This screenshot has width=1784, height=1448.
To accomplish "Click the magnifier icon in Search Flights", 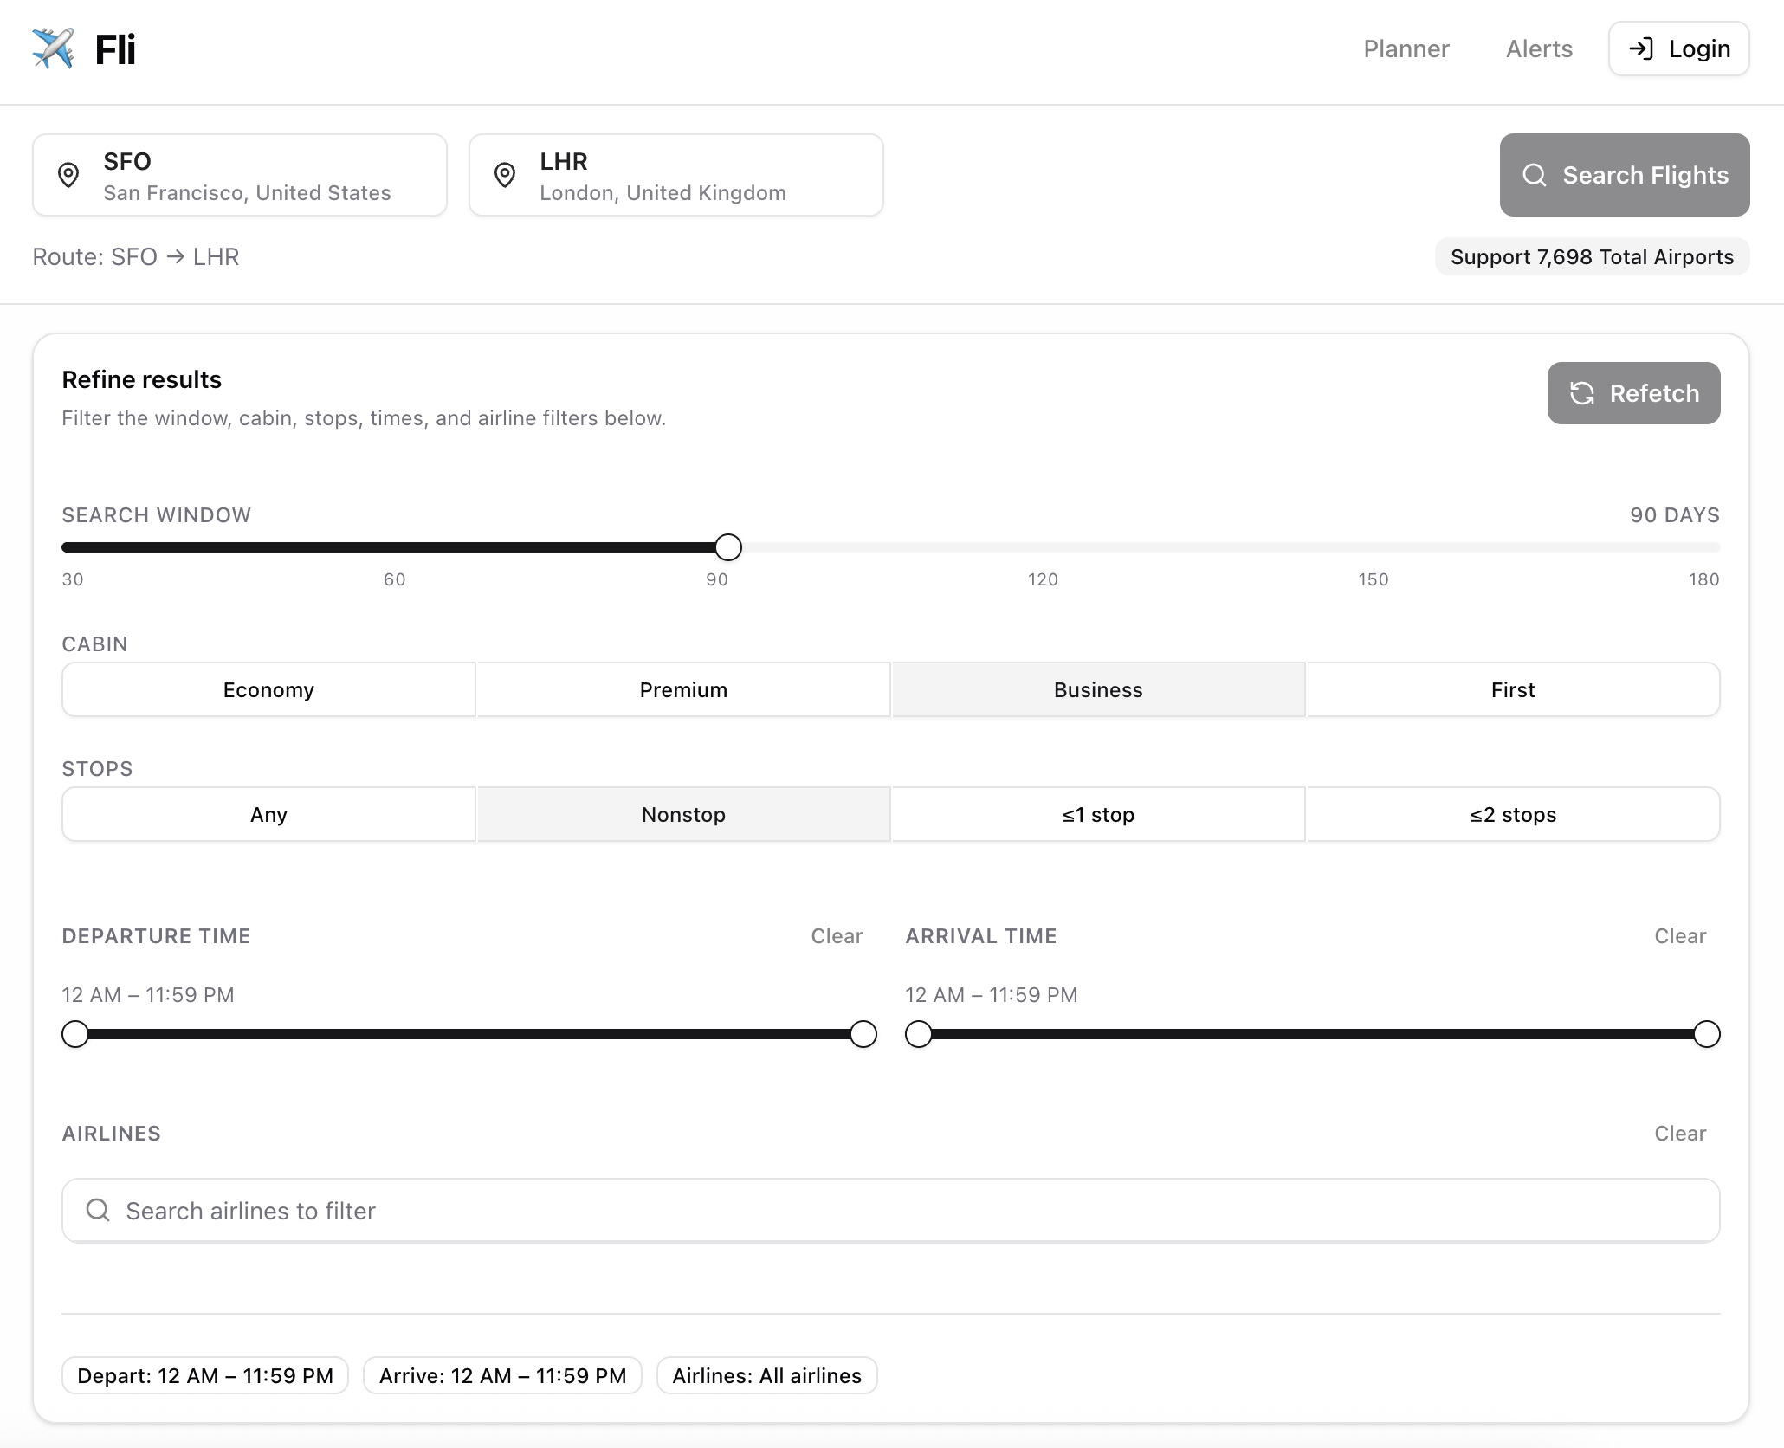I will (x=1534, y=175).
